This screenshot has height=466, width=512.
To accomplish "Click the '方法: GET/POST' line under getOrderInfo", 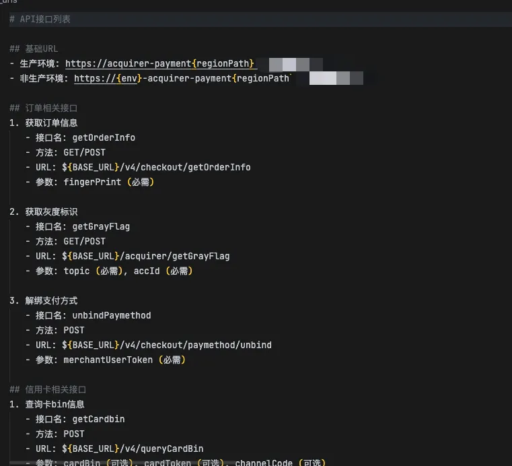I will pos(66,152).
